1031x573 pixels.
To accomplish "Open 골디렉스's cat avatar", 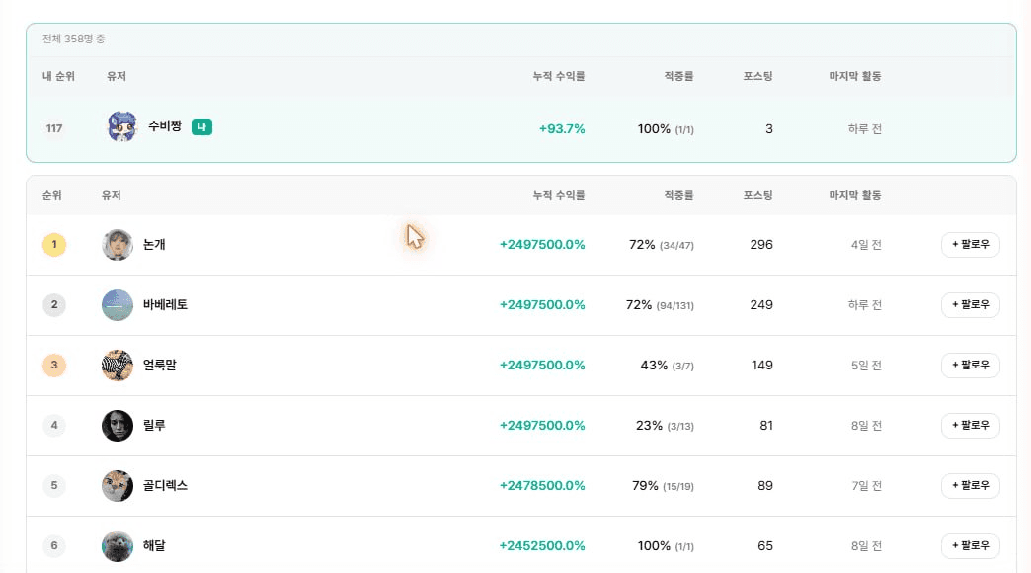I will pyautogui.click(x=118, y=485).
